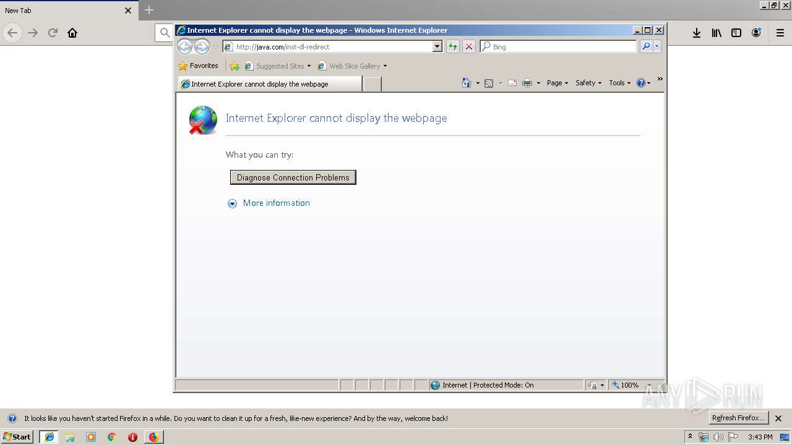Click the java.com URL in address bar

(x=283, y=47)
